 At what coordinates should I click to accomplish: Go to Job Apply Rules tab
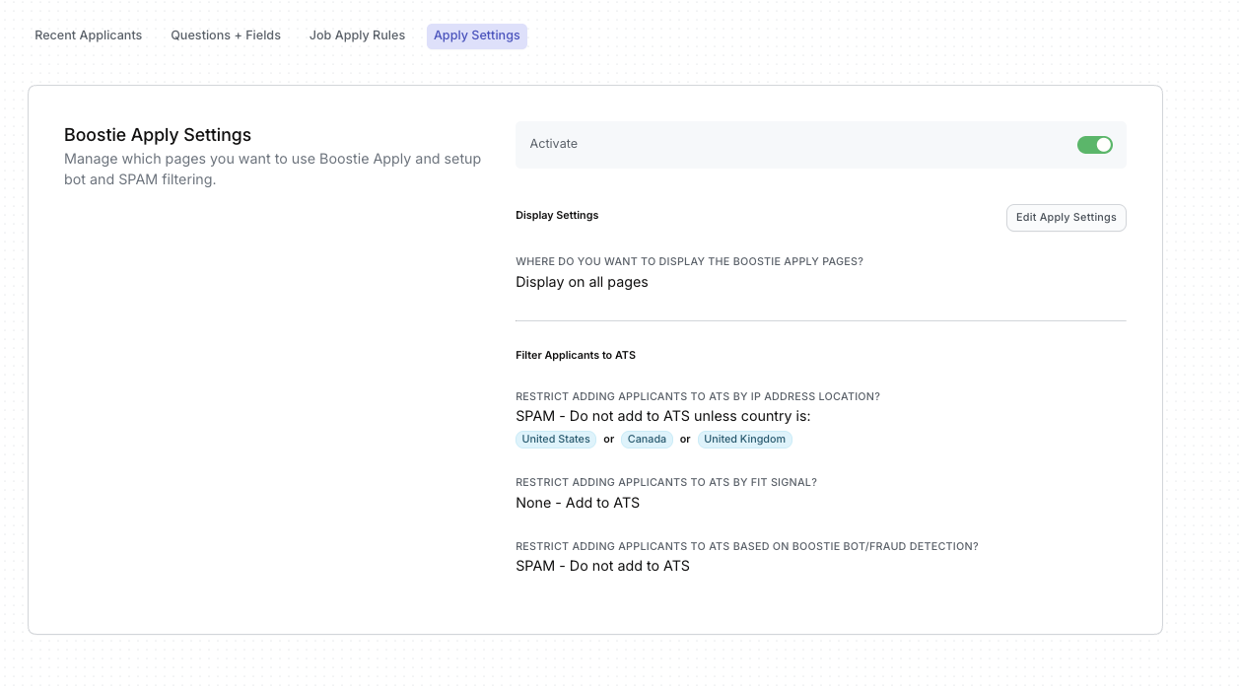pyautogui.click(x=357, y=35)
